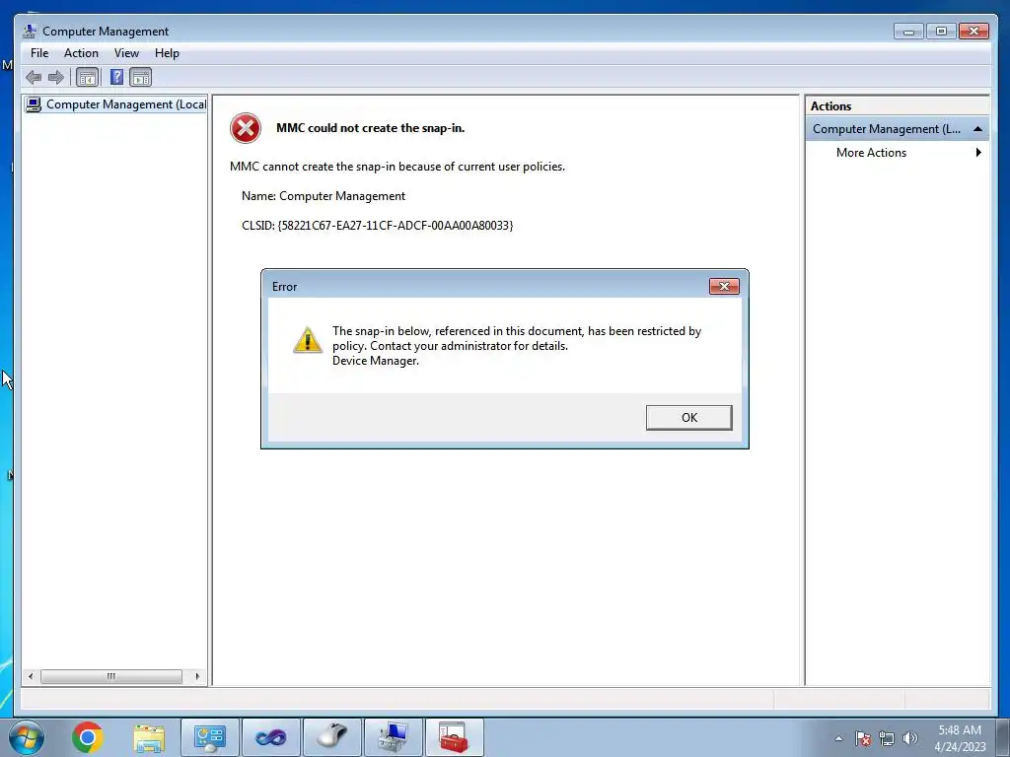Click the tree pane horizontal scrollbar thumb

pos(111,676)
